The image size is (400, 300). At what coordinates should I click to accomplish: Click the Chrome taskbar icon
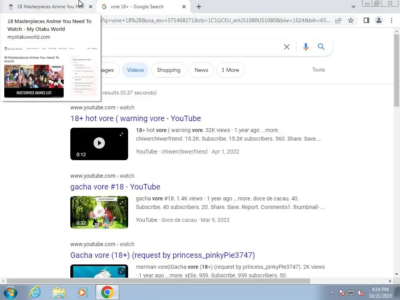[107, 292]
